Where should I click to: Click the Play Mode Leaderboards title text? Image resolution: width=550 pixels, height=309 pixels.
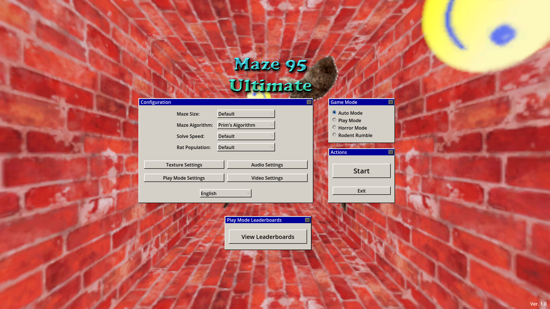pos(254,220)
